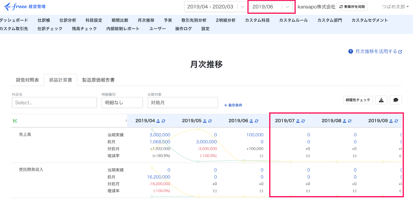
Task: Open the 仕訳分析 menu item
Action: (68, 20)
